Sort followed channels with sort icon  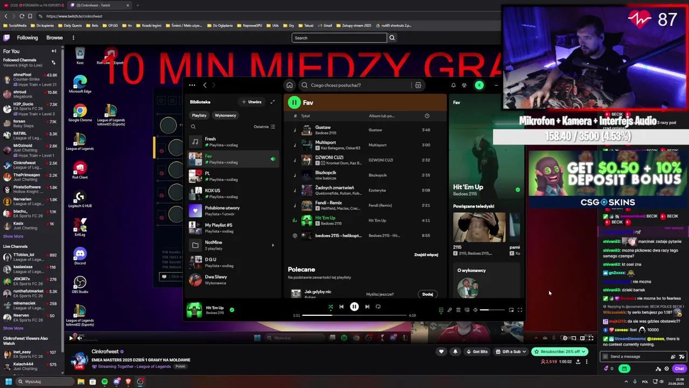53,63
